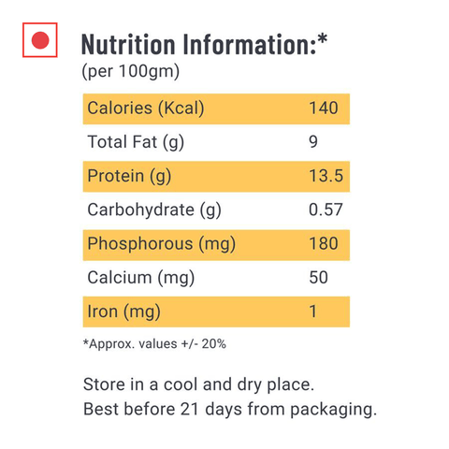Click the phosphorous value 180
This screenshot has width=449, height=449.
pyautogui.click(x=324, y=243)
